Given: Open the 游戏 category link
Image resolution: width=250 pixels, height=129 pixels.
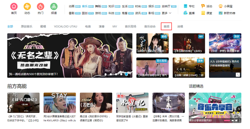Looking at the screenshot, I should pos(98,13).
